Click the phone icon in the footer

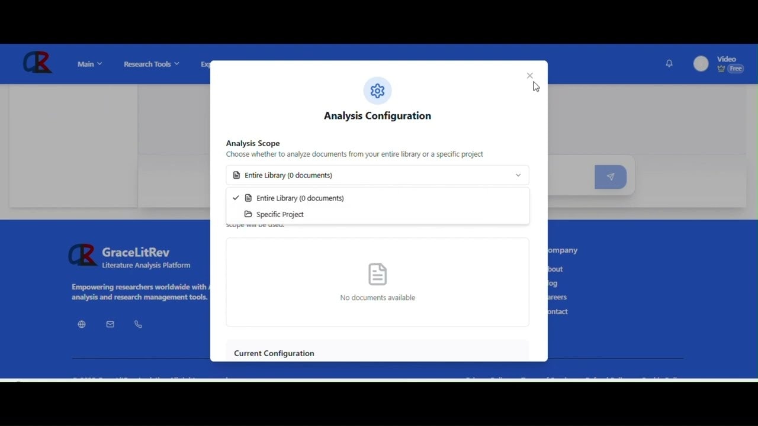coord(138,324)
